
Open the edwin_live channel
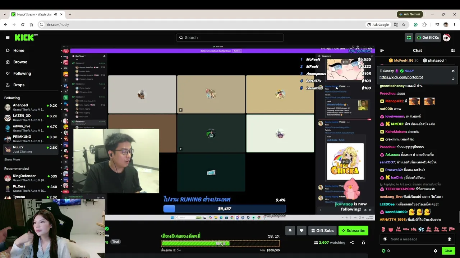coord(31,128)
